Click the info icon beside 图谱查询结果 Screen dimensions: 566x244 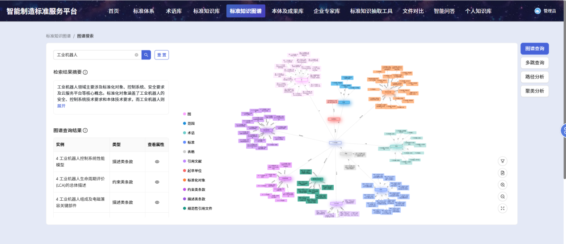[x=85, y=130]
